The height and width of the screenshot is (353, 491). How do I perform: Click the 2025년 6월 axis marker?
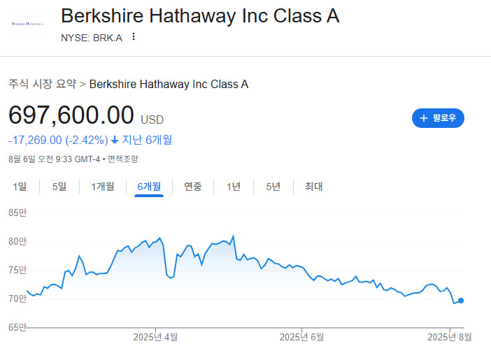tap(301, 337)
